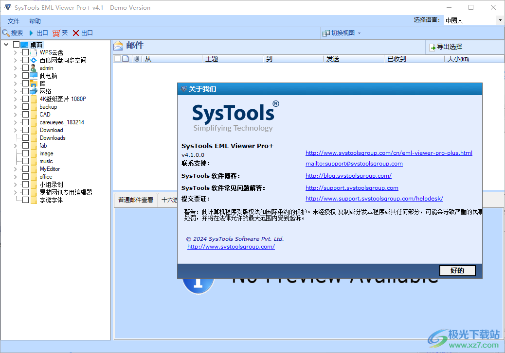Open the language selection dropdown showing 中國人
Viewport: 505px width, 353px height.
coord(500,20)
